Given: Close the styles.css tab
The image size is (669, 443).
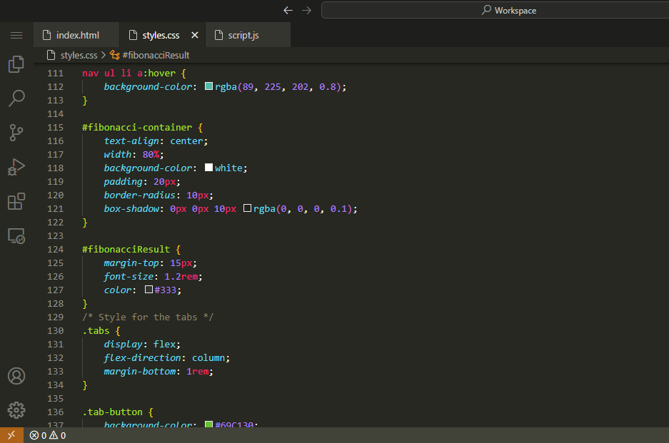Looking at the screenshot, I should [195, 35].
